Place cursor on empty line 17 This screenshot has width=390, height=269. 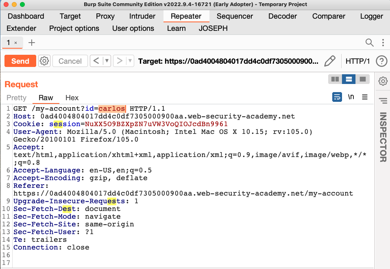coord(193,263)
